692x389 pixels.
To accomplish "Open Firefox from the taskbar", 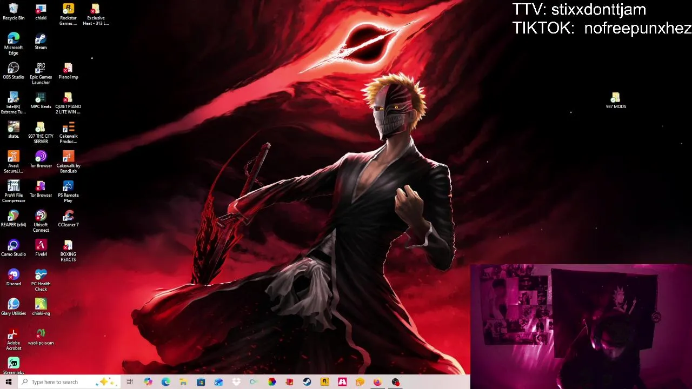I will (377, 382).
